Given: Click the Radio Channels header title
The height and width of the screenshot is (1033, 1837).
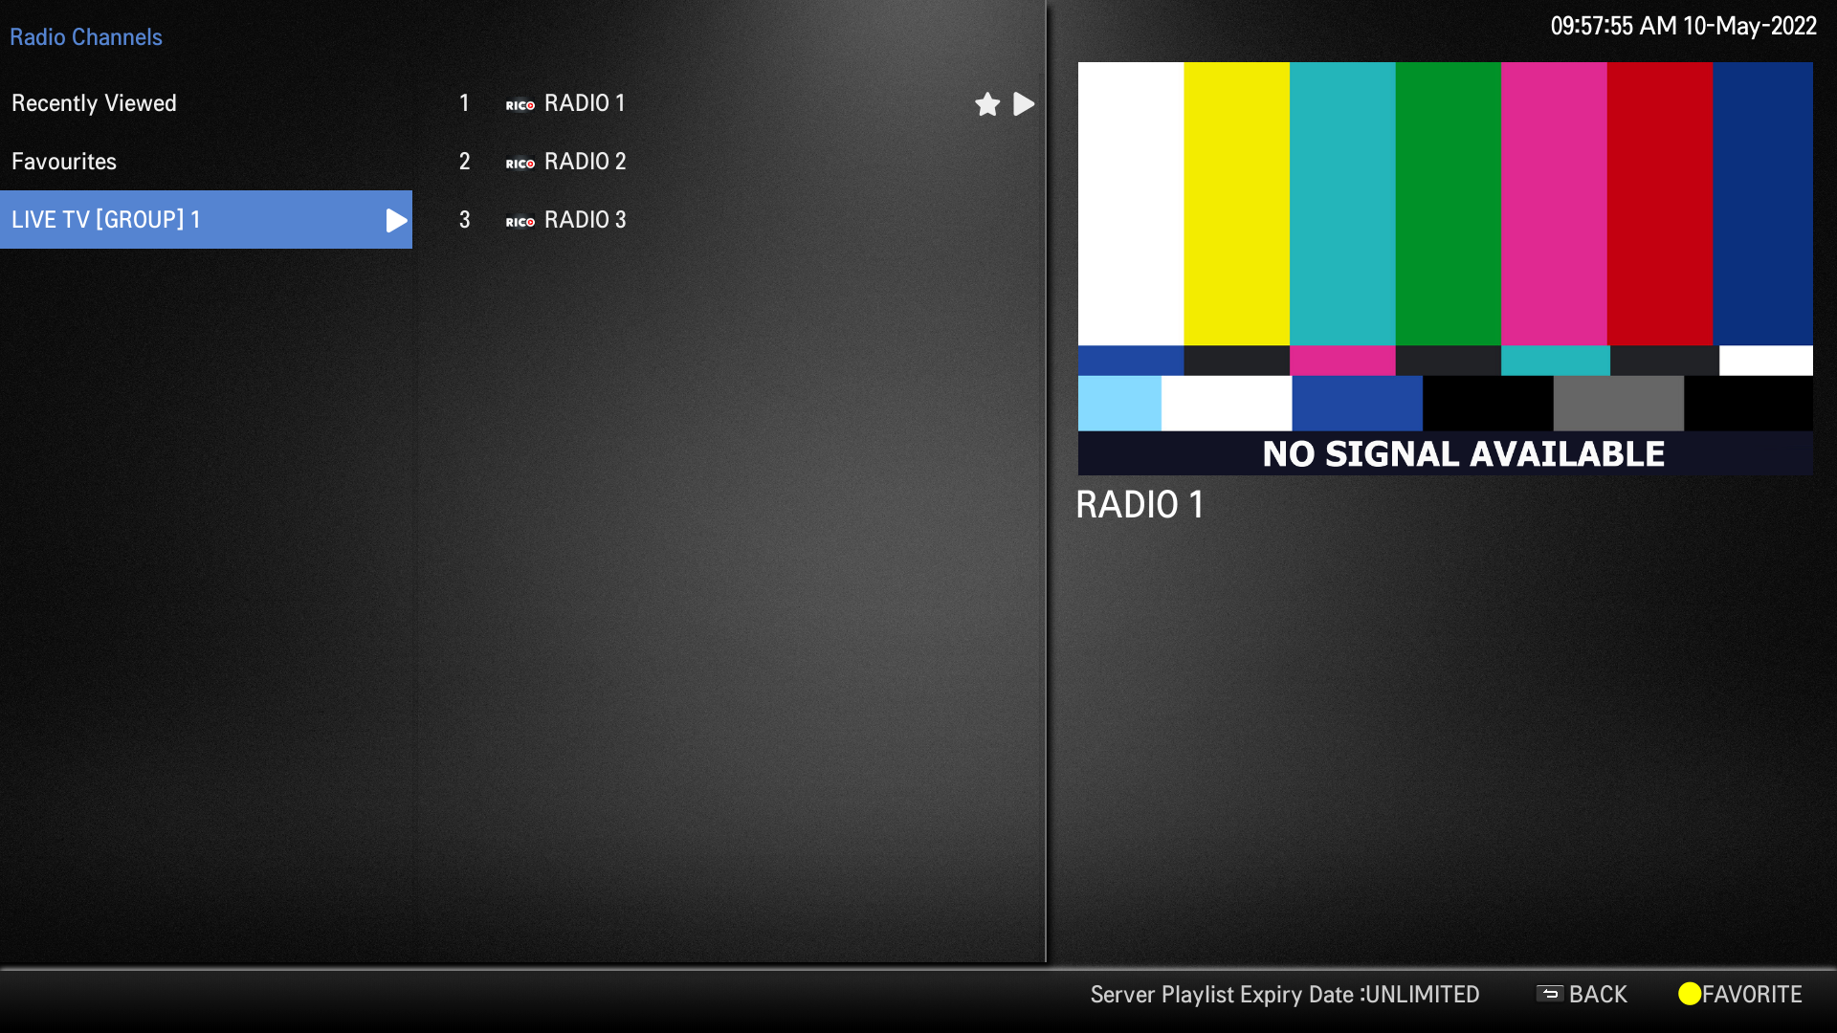Looking at the screenshot, I should tap(86, 37).
